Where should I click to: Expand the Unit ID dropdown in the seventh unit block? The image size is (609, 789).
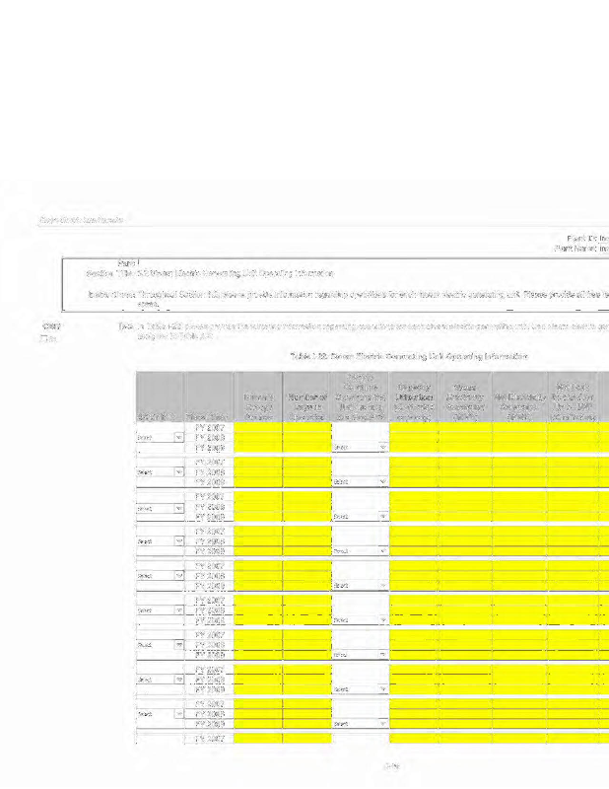point(160,643)
